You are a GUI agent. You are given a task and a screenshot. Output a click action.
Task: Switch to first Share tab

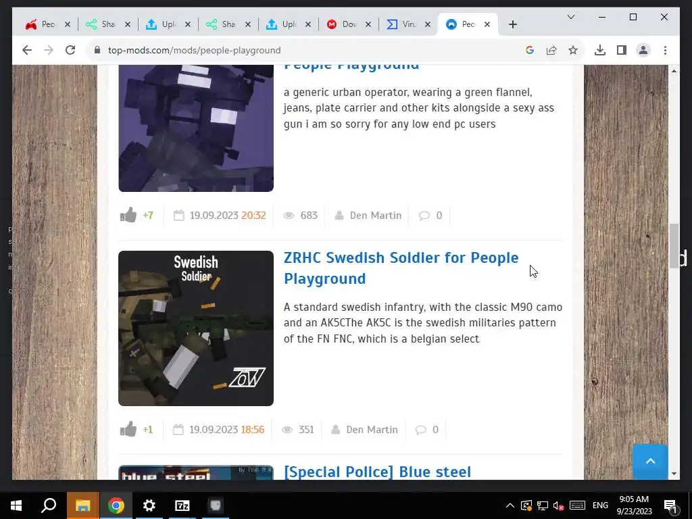pos(107,24)
